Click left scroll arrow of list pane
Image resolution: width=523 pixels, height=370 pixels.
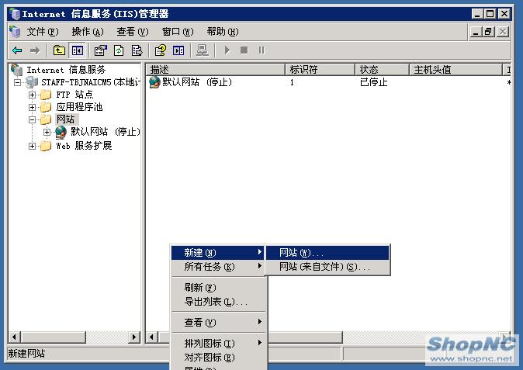click(x=152, y=337)
